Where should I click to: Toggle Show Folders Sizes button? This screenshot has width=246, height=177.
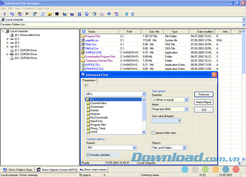(x=18, y=170)
